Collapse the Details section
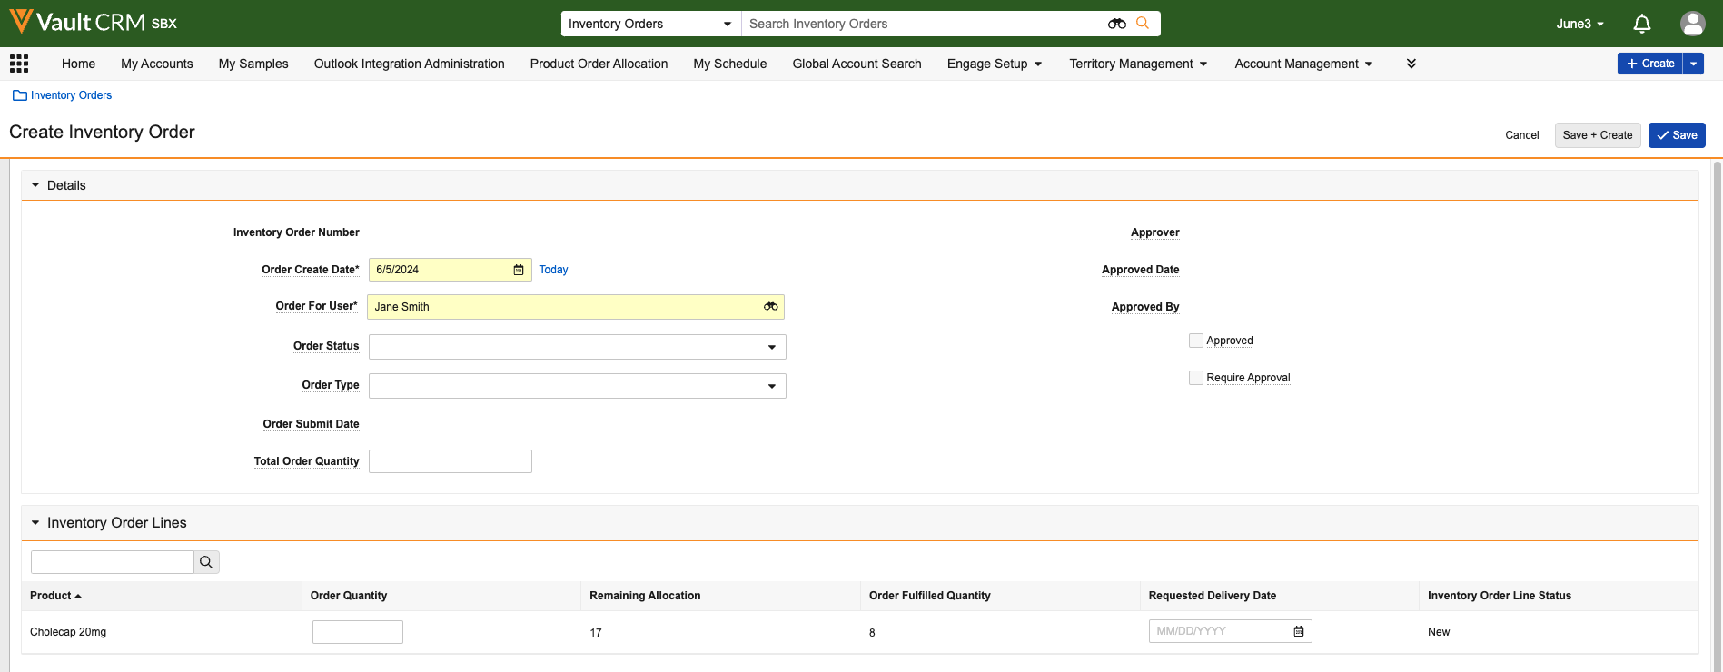This screenshot has width=1723, height=672. (x=35, y=185)
